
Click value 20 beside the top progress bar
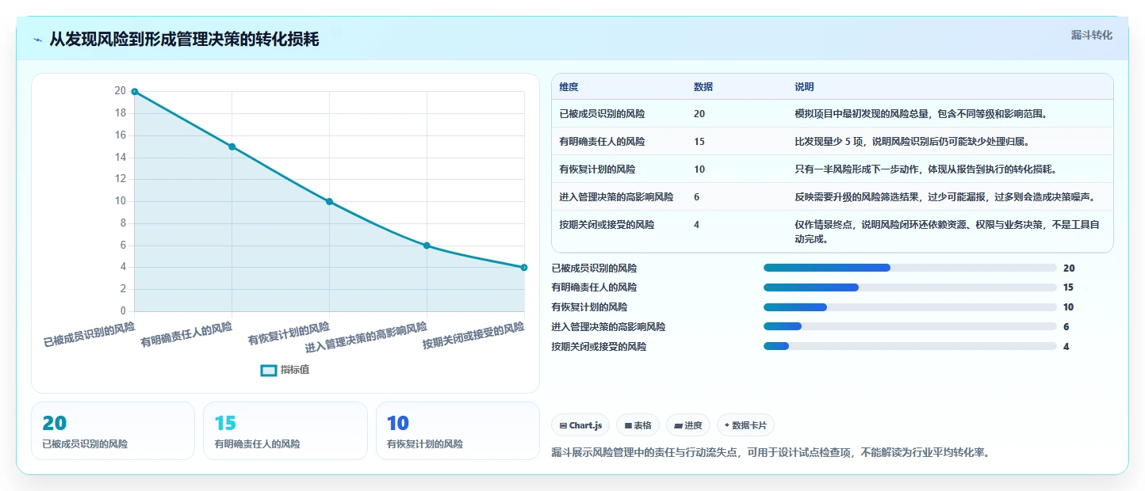pos(1069,268)
